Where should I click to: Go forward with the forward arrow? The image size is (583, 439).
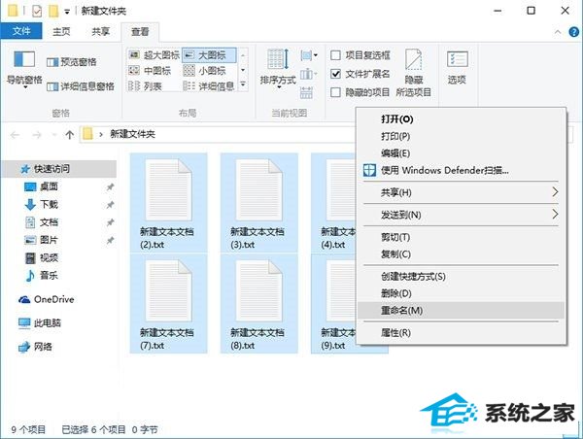click(x=37, y=135)
